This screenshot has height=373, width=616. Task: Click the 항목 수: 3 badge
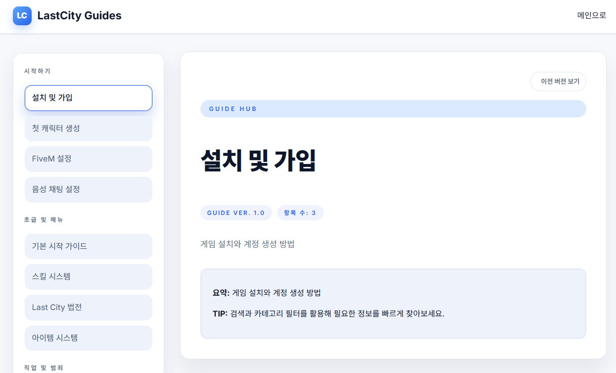point(300,213)
